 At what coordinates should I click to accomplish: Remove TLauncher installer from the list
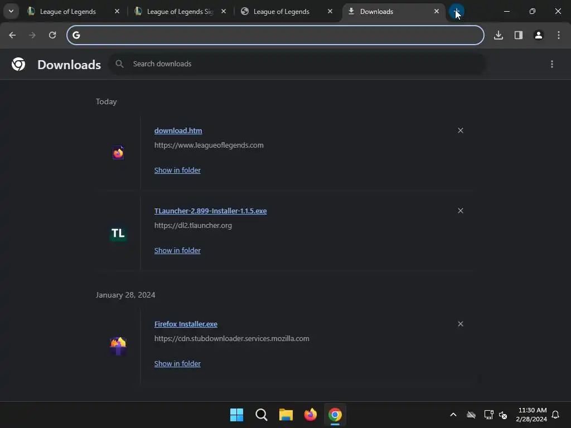(x=461, y=211)
